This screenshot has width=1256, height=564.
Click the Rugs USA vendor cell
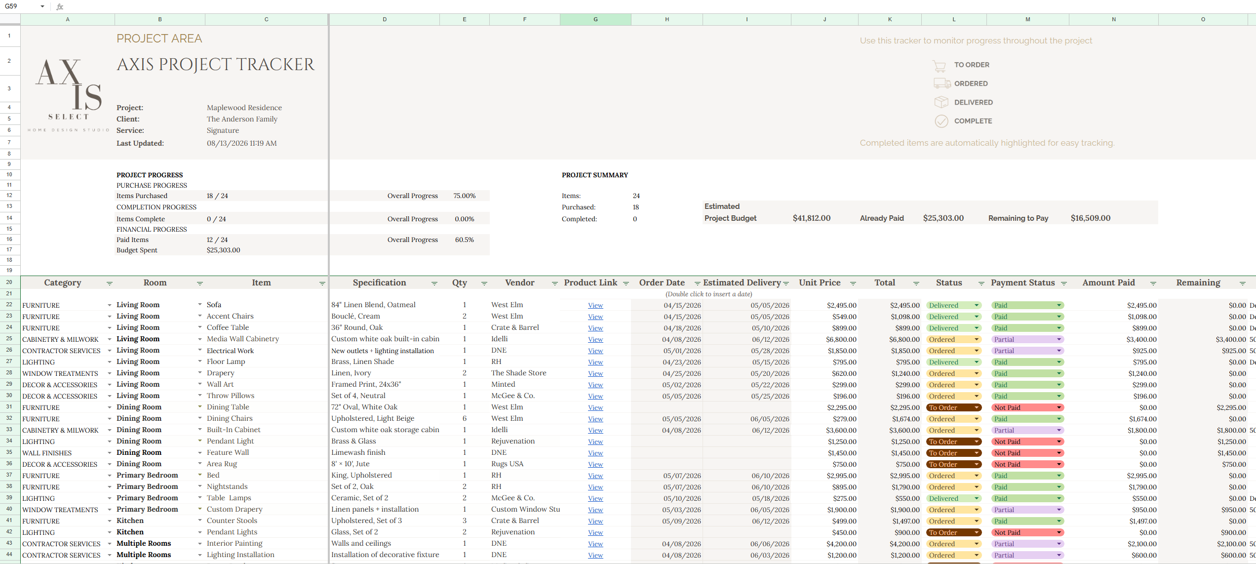525,464
